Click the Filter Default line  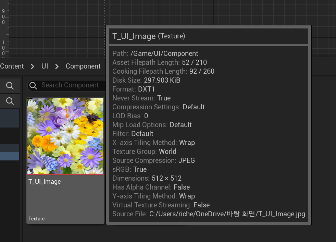(133, 134)
